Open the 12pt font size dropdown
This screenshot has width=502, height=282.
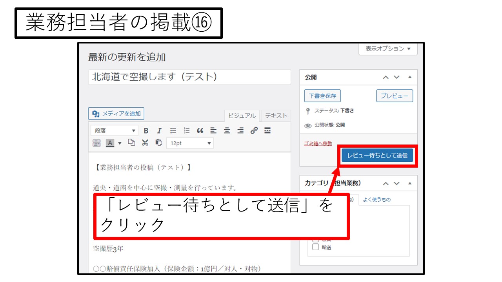[190, 143]
